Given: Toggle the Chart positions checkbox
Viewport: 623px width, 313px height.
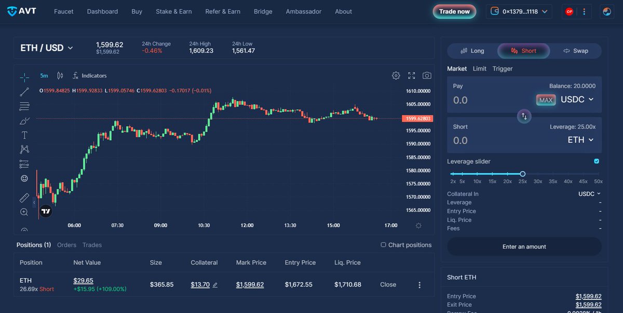Looking at the screenshot, I should (x=383, y=245).
